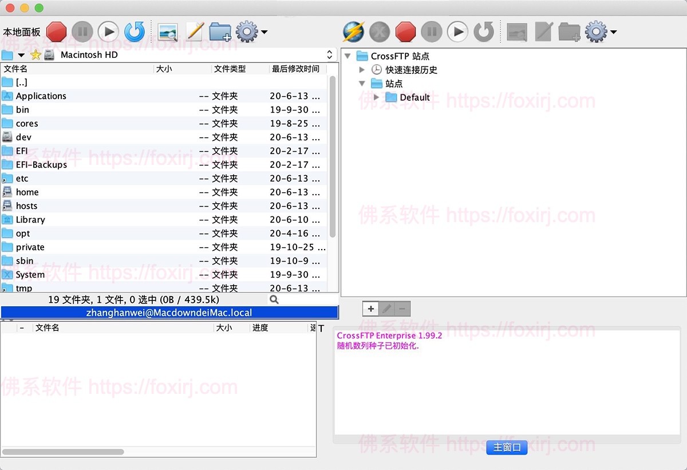
Task: Click the Macintosh HD drive icon
Action: click(x=49, y=54)
